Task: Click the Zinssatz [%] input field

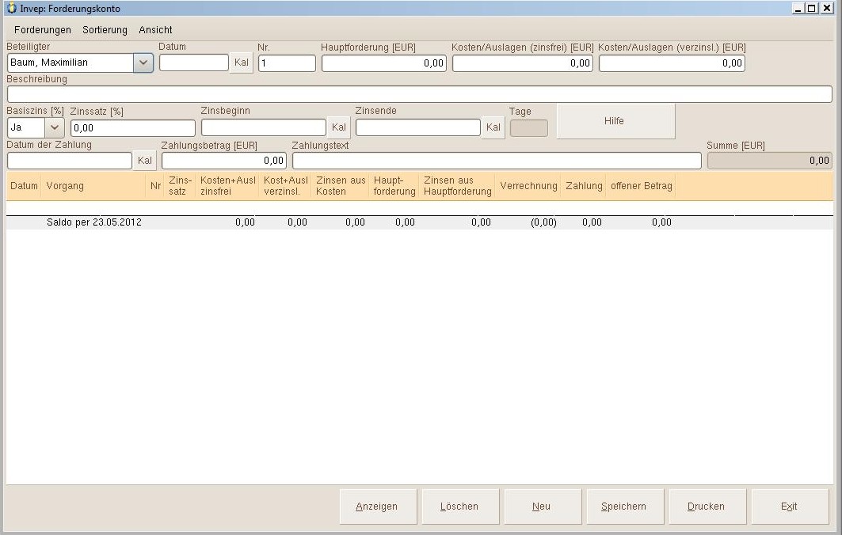Action: (132, 128)
